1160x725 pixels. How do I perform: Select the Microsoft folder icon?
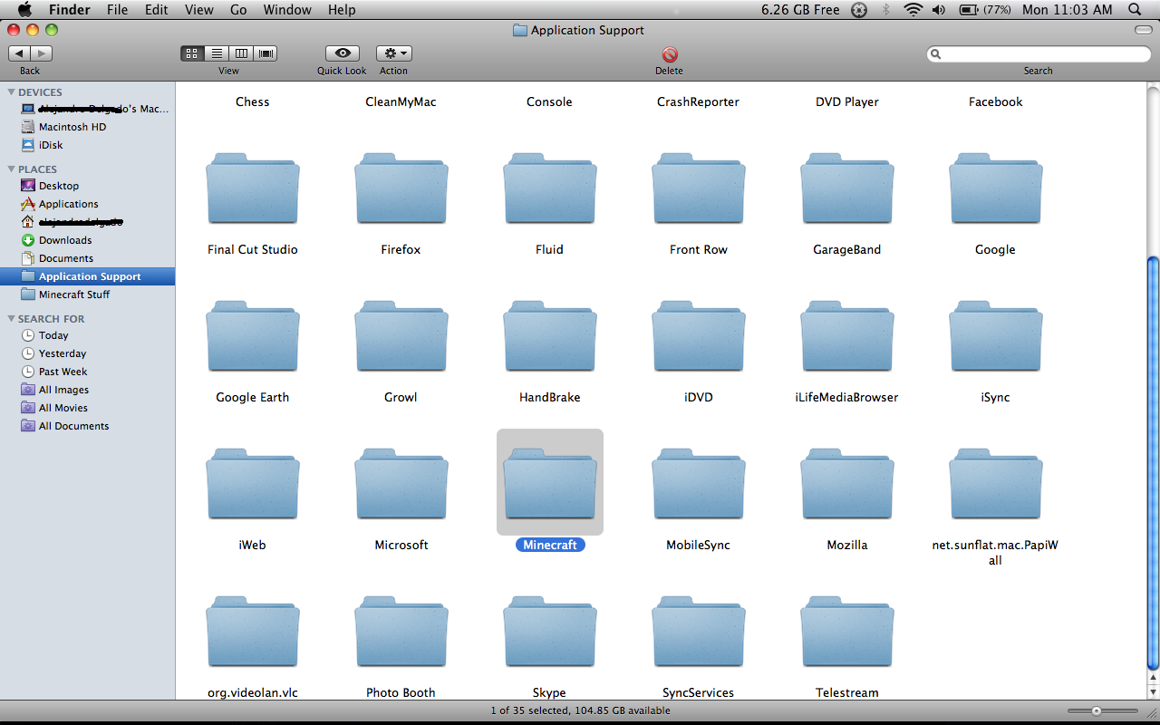(401, 483)
